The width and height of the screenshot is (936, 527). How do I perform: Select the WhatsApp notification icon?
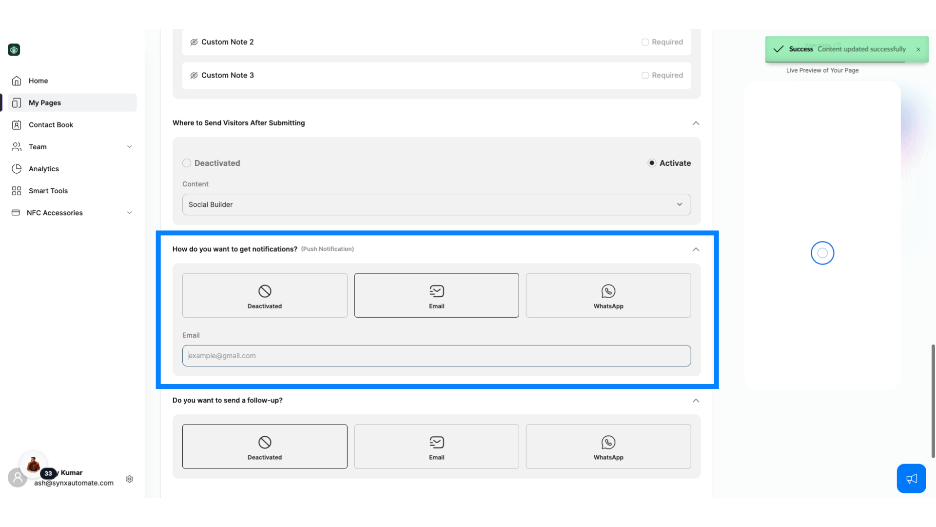tap(608, 291)
